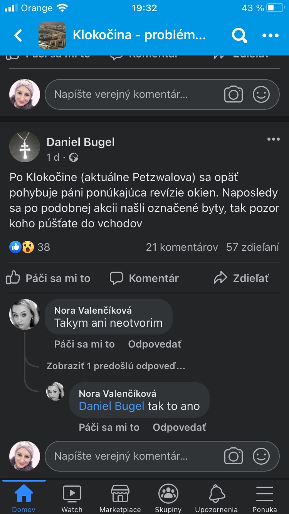Tap camera icon in top comment box

(x=234, y=94)
